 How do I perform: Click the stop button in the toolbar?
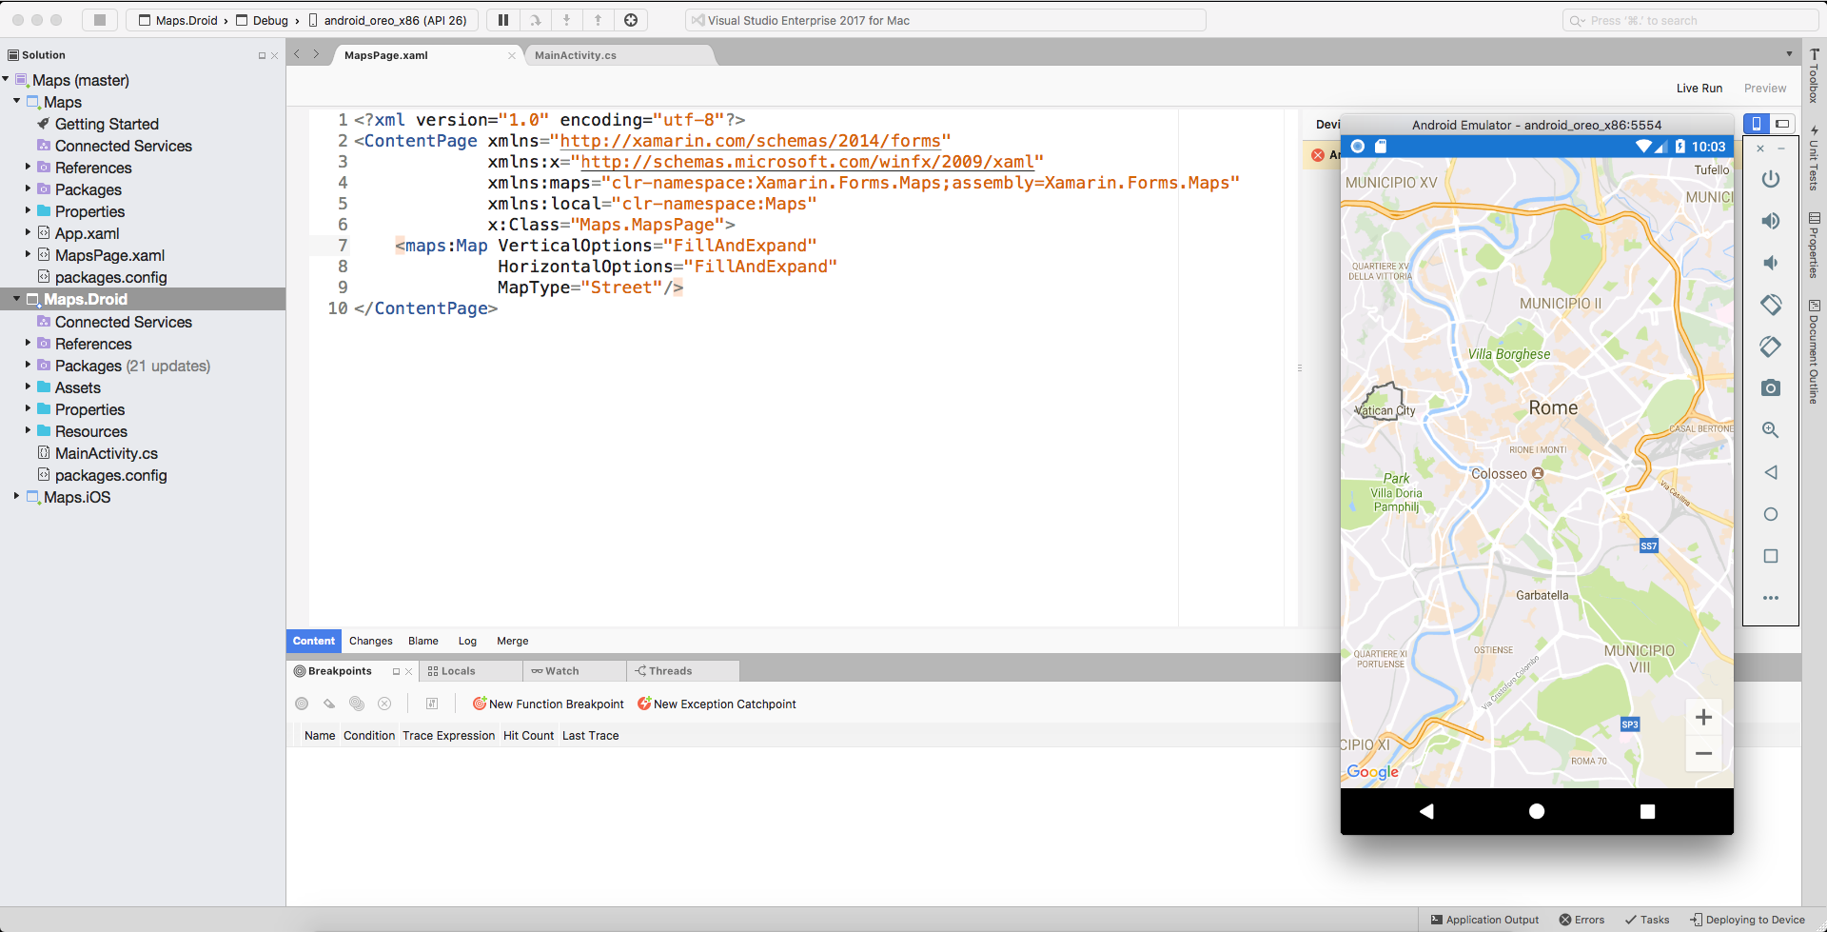coord(100,20)
